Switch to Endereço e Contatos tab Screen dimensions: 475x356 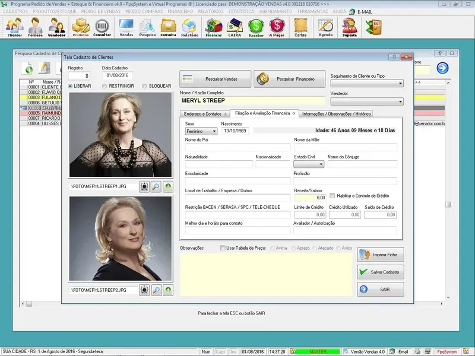[205, 113]
